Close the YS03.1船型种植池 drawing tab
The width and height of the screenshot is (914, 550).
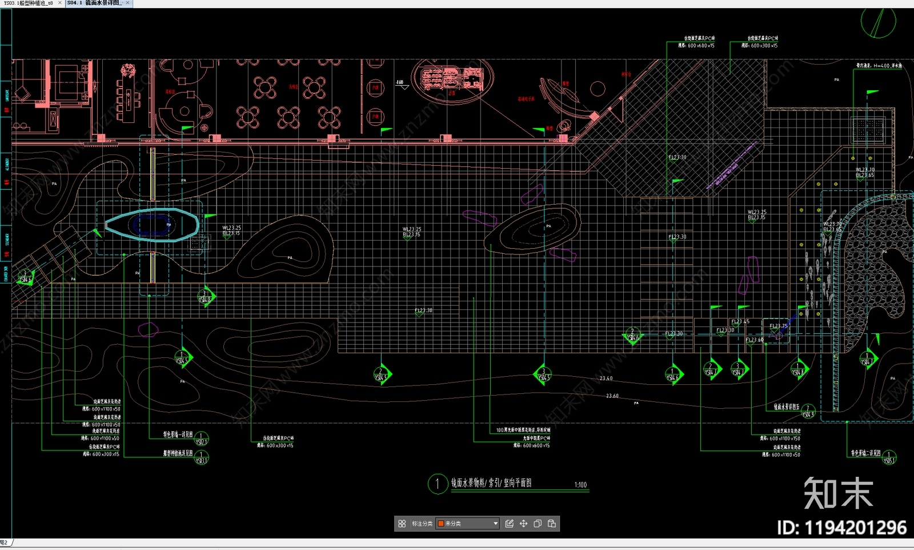click(x=60, y=3)
